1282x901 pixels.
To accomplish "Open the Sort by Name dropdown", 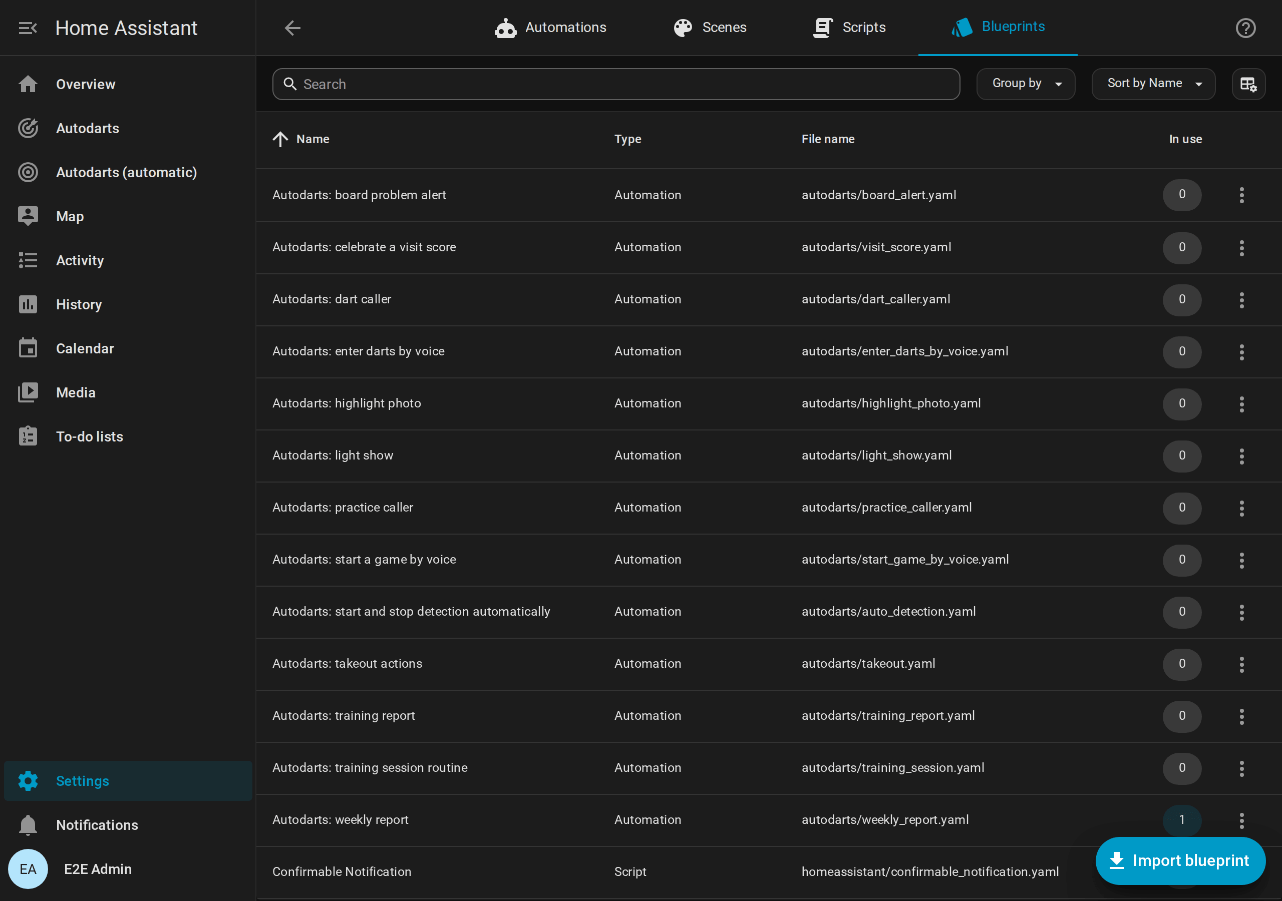I will [1153, 84].
